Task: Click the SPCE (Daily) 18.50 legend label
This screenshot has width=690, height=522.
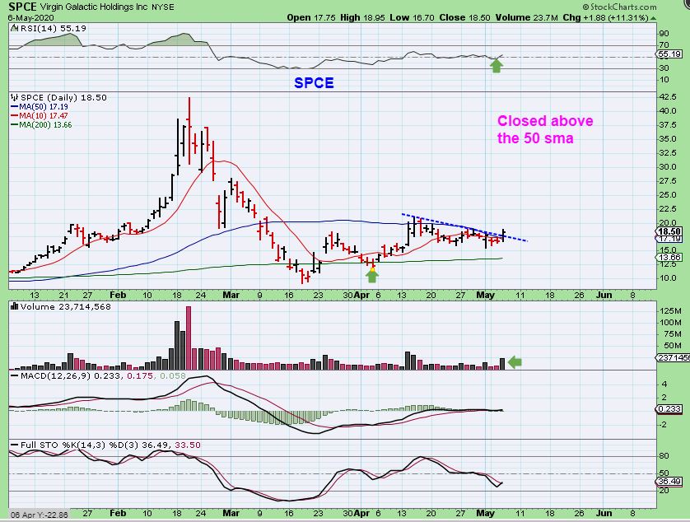Action: [x=63, y=97]
